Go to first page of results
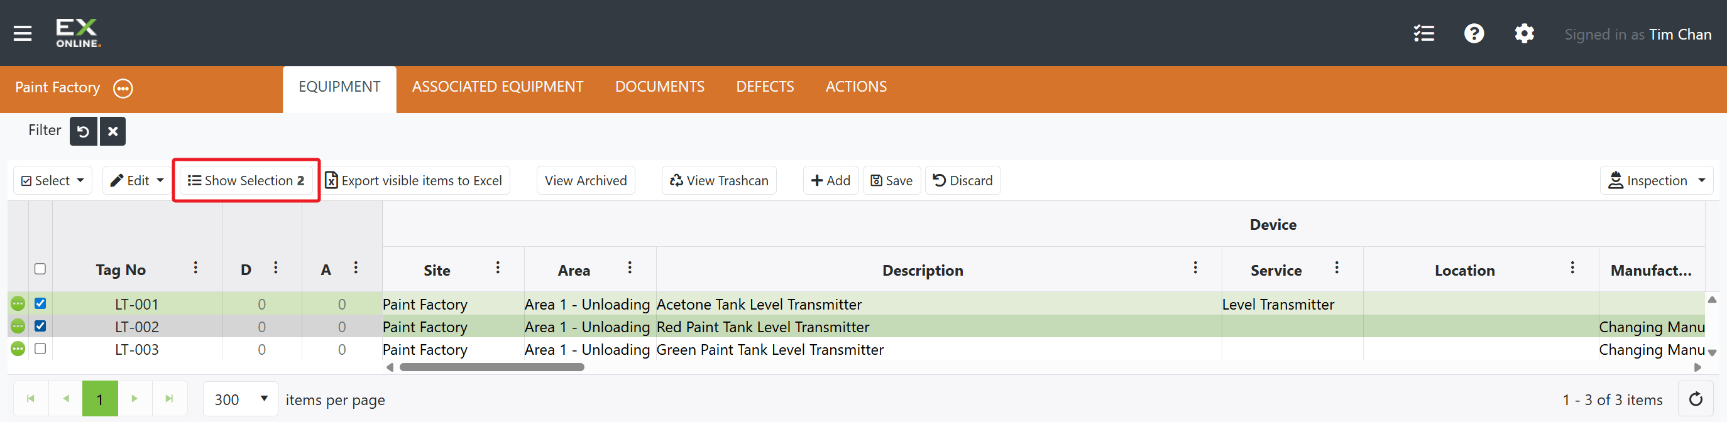This screenshot has width=1727, height=422. click(31, 399)
